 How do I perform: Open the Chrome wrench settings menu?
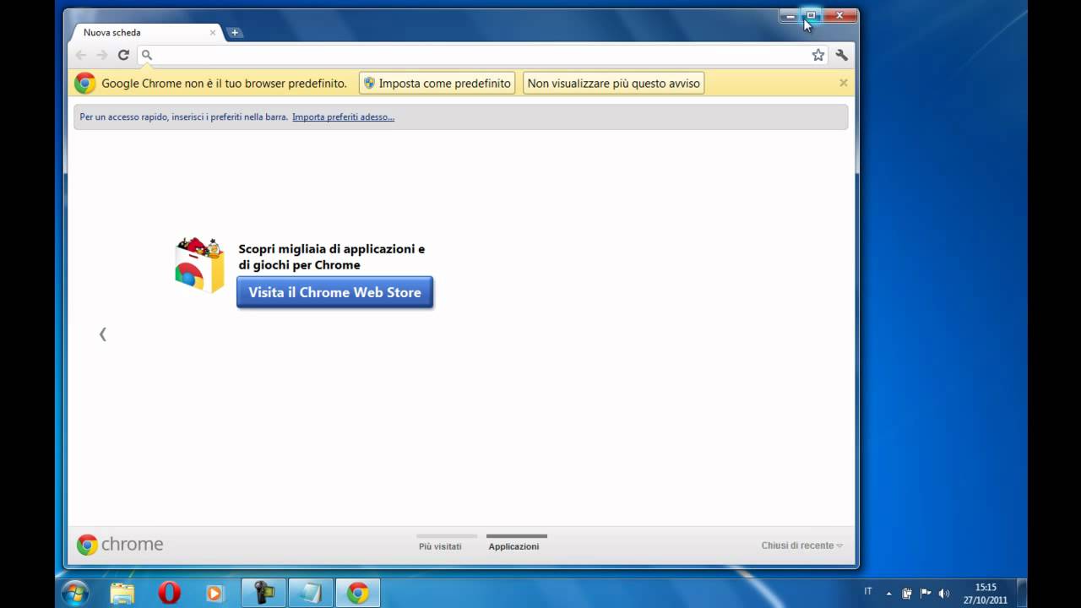tap(842, 55)
